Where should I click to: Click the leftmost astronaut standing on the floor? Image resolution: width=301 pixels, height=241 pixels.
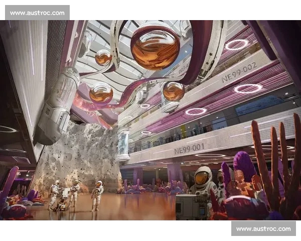click(54, 194)
